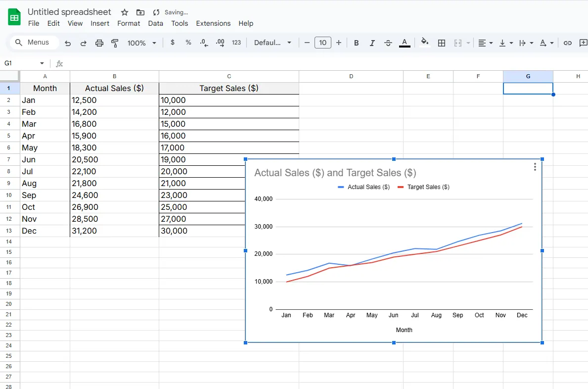Select the paint format roller
This screenshot has width=588, height=389.
tap(115, 43)
